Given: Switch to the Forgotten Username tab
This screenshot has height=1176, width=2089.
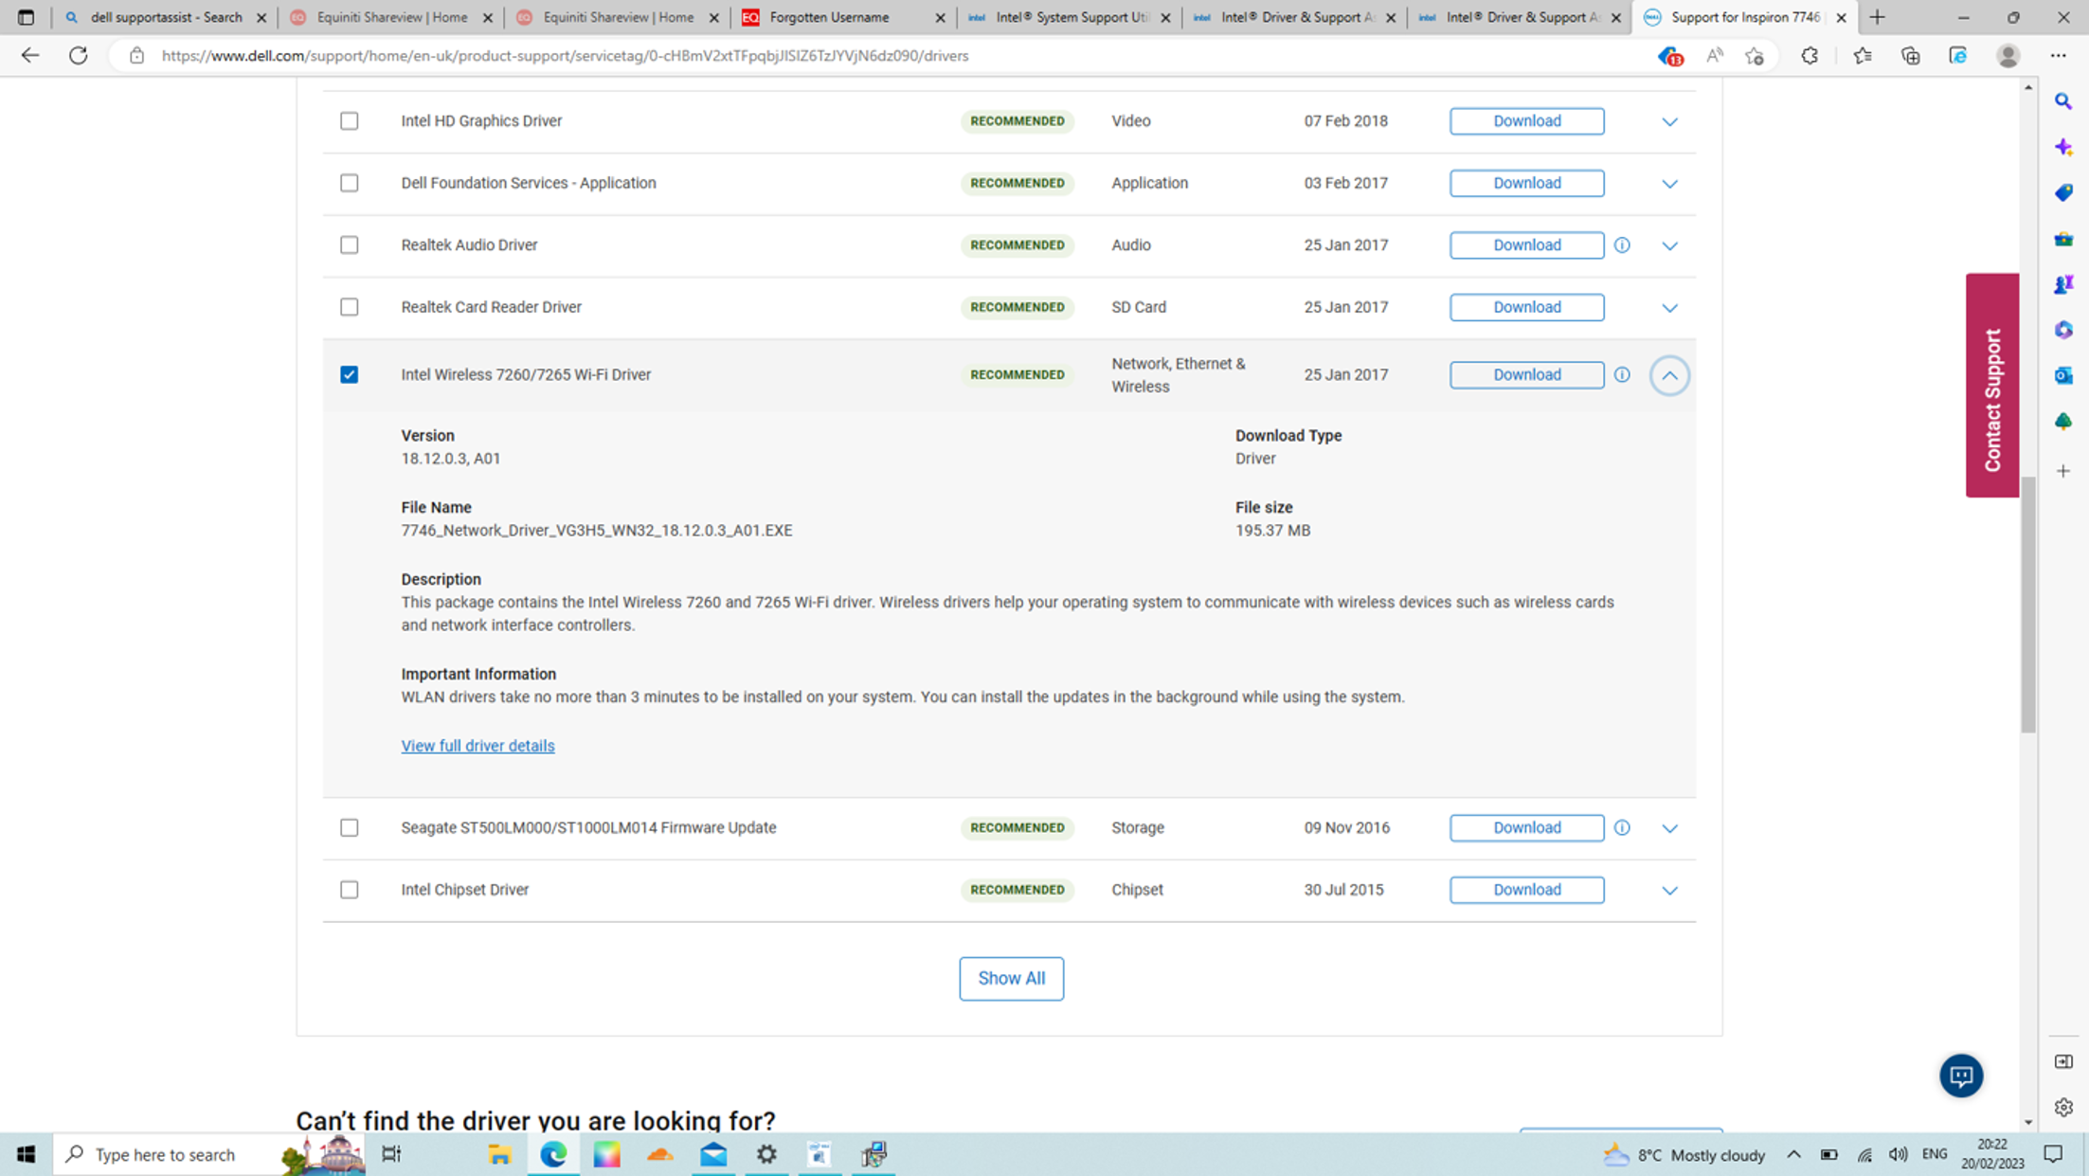Looking at the screenshot, I should [829, 17].
